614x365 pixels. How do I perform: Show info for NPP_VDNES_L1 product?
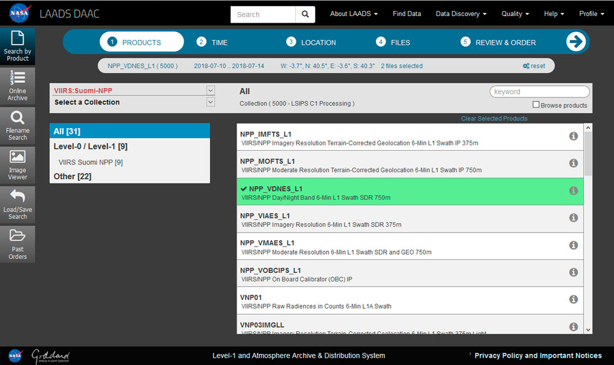[x=573, y=190]
